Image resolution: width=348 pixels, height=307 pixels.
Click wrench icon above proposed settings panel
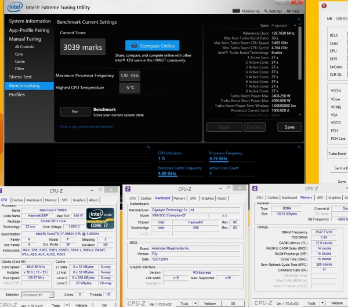(299, 19)
